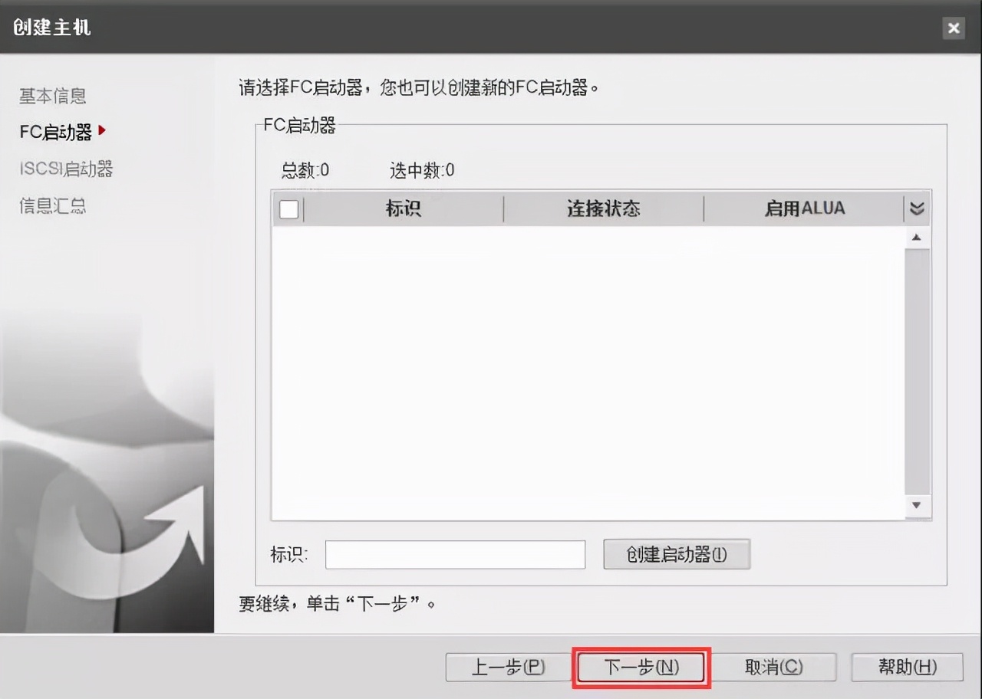Open the 信息汇总 step
The width and height of the screenshot is (982, 699).
tap(51, 205)
